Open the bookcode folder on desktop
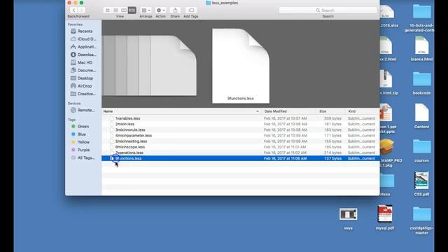 tap(421, 83)
